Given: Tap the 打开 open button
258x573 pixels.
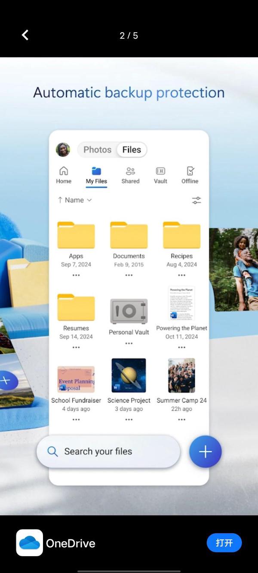Looking at the screenshot, I should 224,543.
